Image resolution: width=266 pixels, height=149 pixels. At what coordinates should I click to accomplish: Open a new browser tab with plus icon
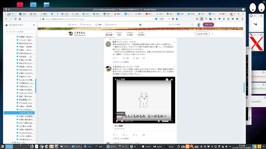pyautogui.click(x=239, y=14)
